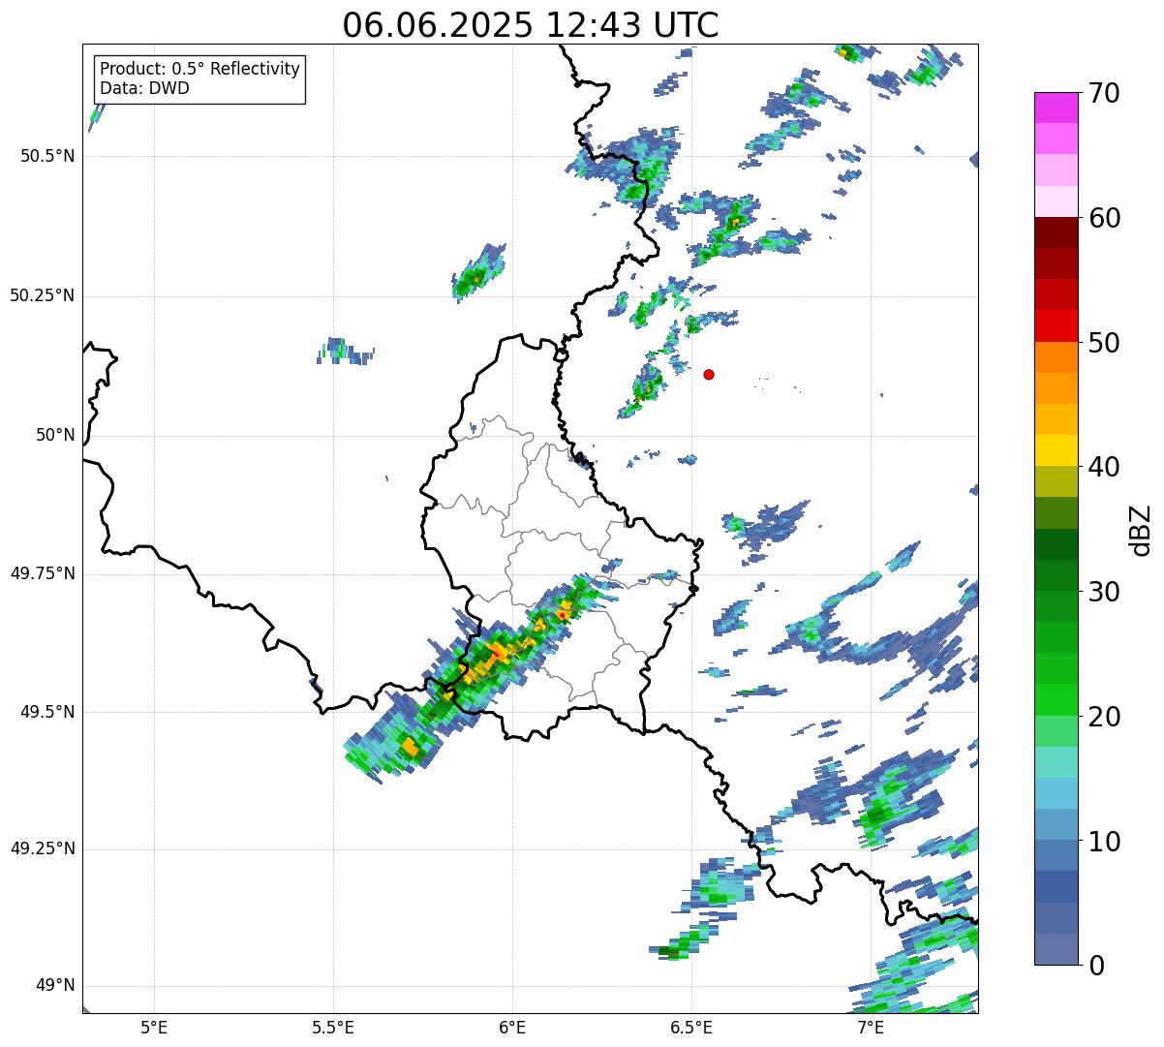
Task: Click the 50°N latitude label
Action: 56,435
